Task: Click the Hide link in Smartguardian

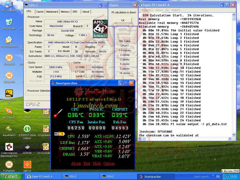Action: point(97,163)
